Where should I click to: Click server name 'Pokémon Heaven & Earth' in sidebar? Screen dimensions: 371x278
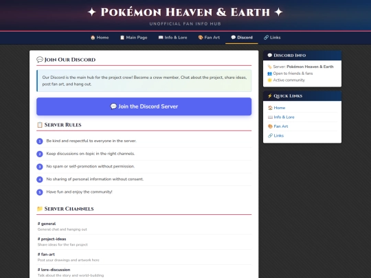click(x=310, y=67)
